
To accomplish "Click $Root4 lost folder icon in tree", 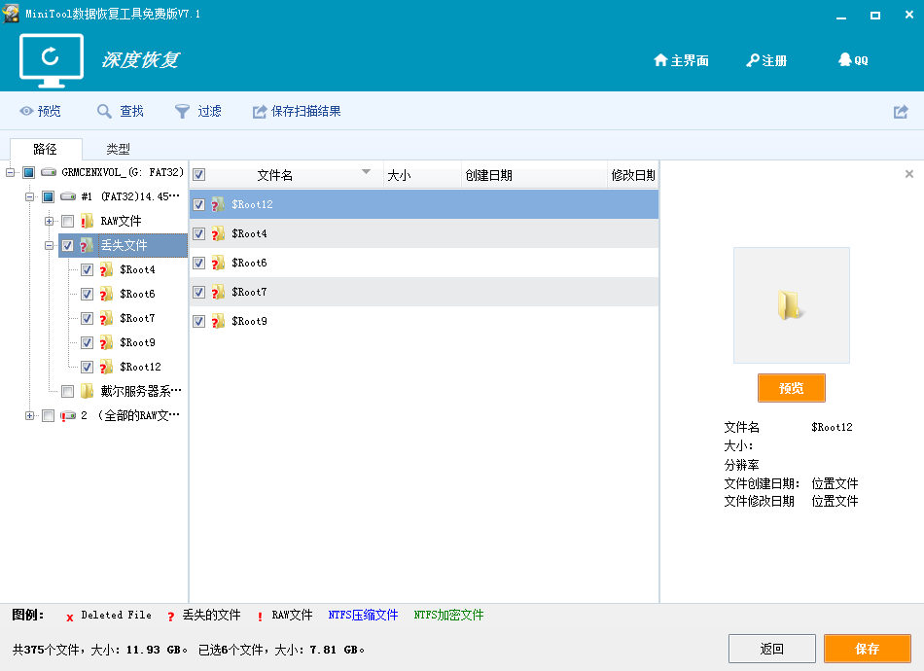I will (x=106, y=269).
